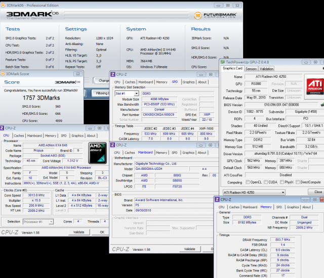Image resolution: width=324 pixels, height=278 pixels.
Task: Click the NB Frequency value 2009.2 MHz
Action: coord(304,227)
